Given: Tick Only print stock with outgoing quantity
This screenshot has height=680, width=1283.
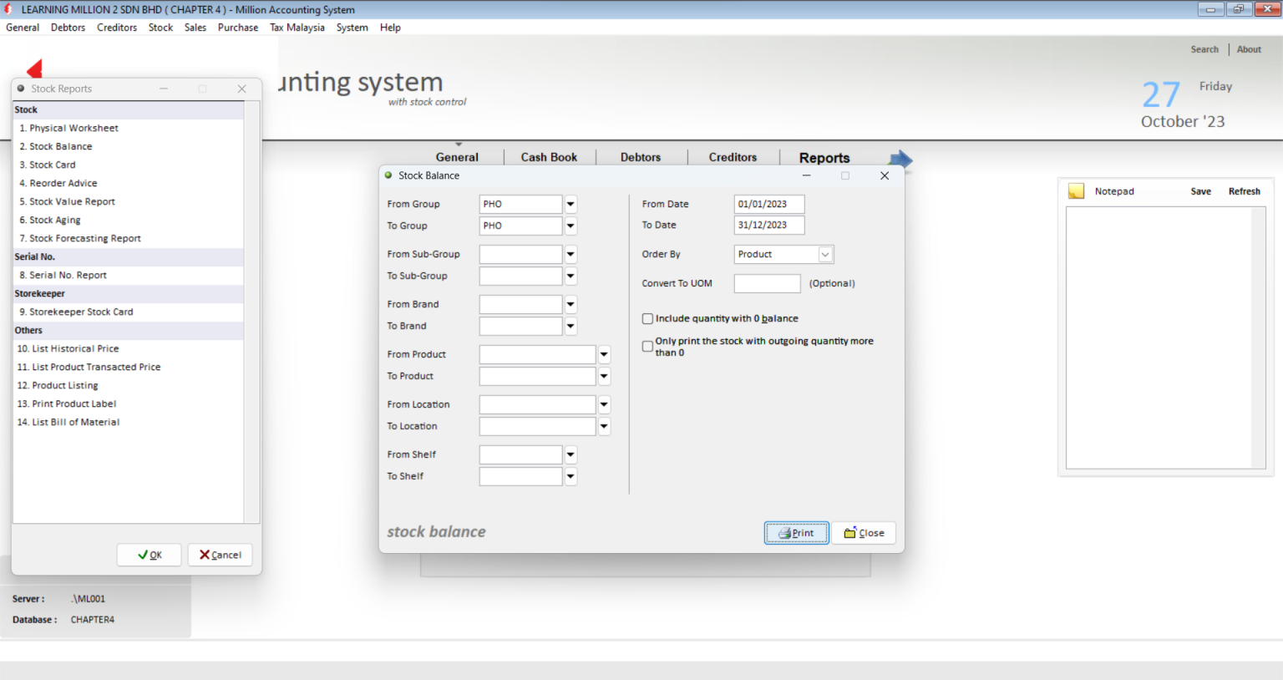Looking at the screenshot, I should (x=647, y=346).
